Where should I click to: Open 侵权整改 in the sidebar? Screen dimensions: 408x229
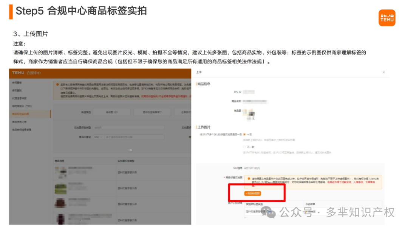pyautogui.click(x=17, y=91)
